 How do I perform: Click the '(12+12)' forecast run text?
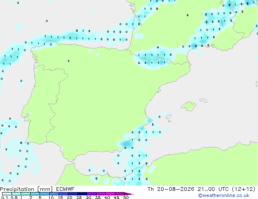tap(243, 189)
